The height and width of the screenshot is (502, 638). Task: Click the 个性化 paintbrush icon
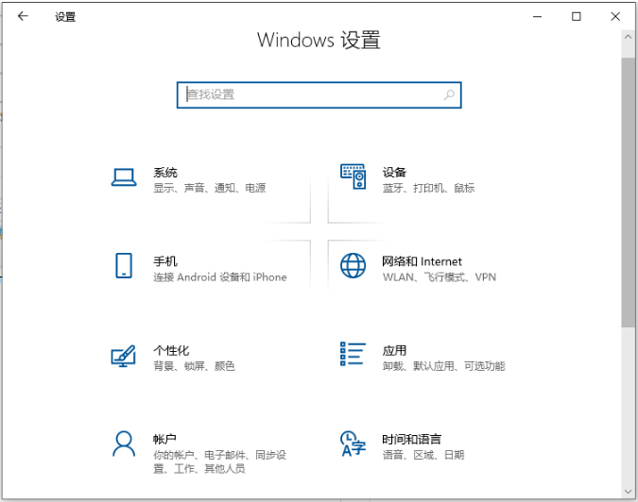point(124,355)
